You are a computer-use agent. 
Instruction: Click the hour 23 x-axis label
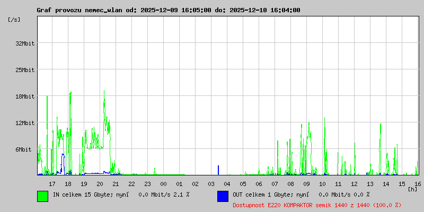pyautogui.click(x=148, y=184)
